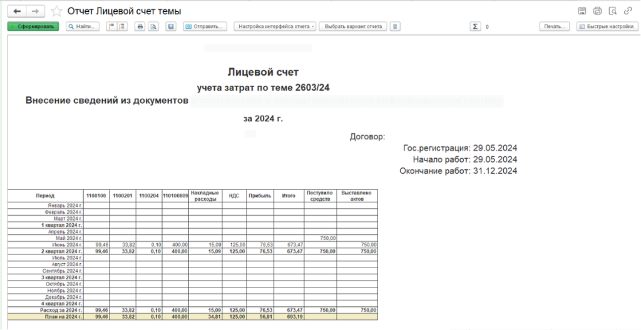Image resolution: width=641 pixels, height=330 pixels.
Task: Go back with the left arrow button
Action: 17,11
